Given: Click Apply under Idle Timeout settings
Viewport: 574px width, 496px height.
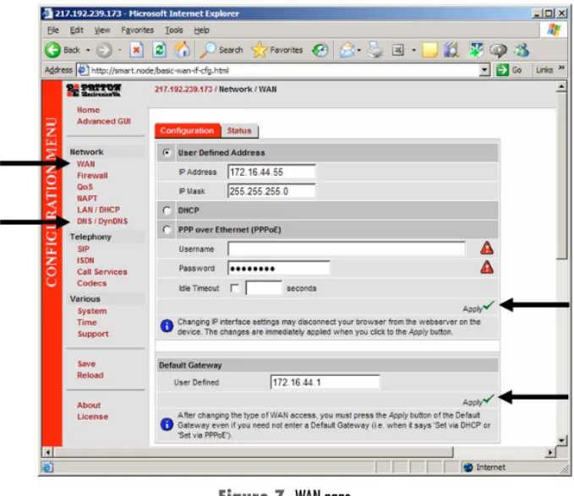Looking at the screenshot, I should tap(478, 307).
